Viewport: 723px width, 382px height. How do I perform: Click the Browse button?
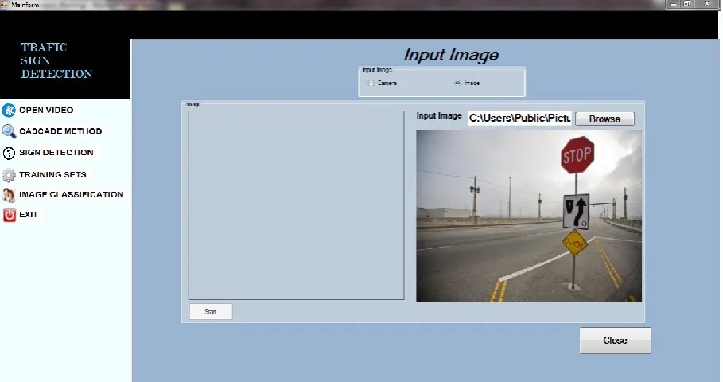click(604, 119)
